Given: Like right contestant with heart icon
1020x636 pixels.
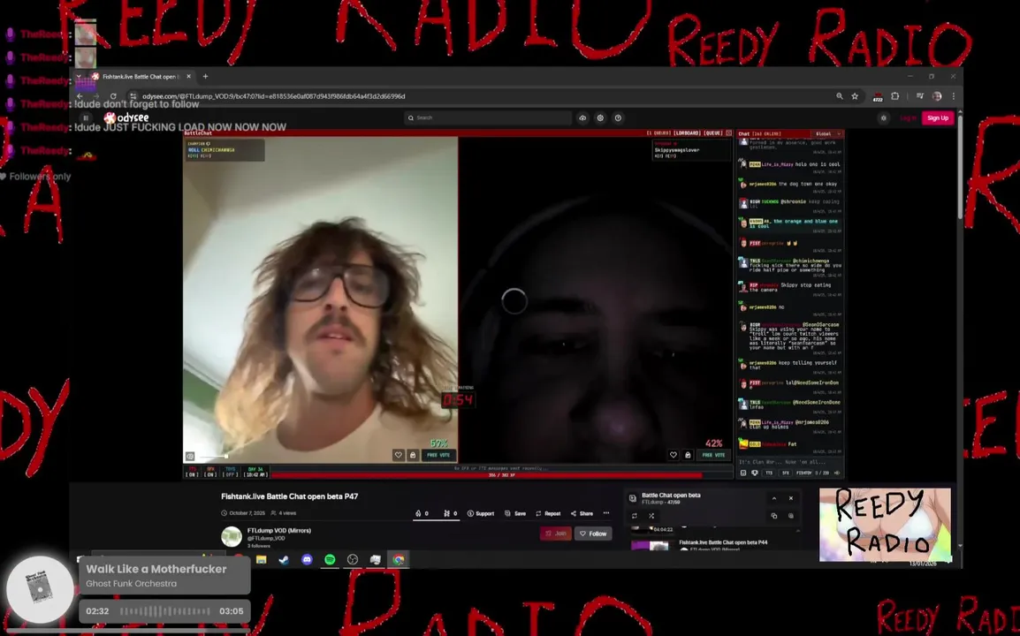Looking at the screenshot, I should coord(674,455).
